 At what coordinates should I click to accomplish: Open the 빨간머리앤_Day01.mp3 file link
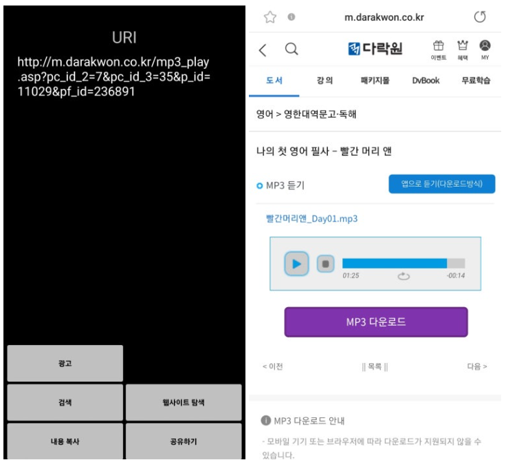[x=311, y=219]
